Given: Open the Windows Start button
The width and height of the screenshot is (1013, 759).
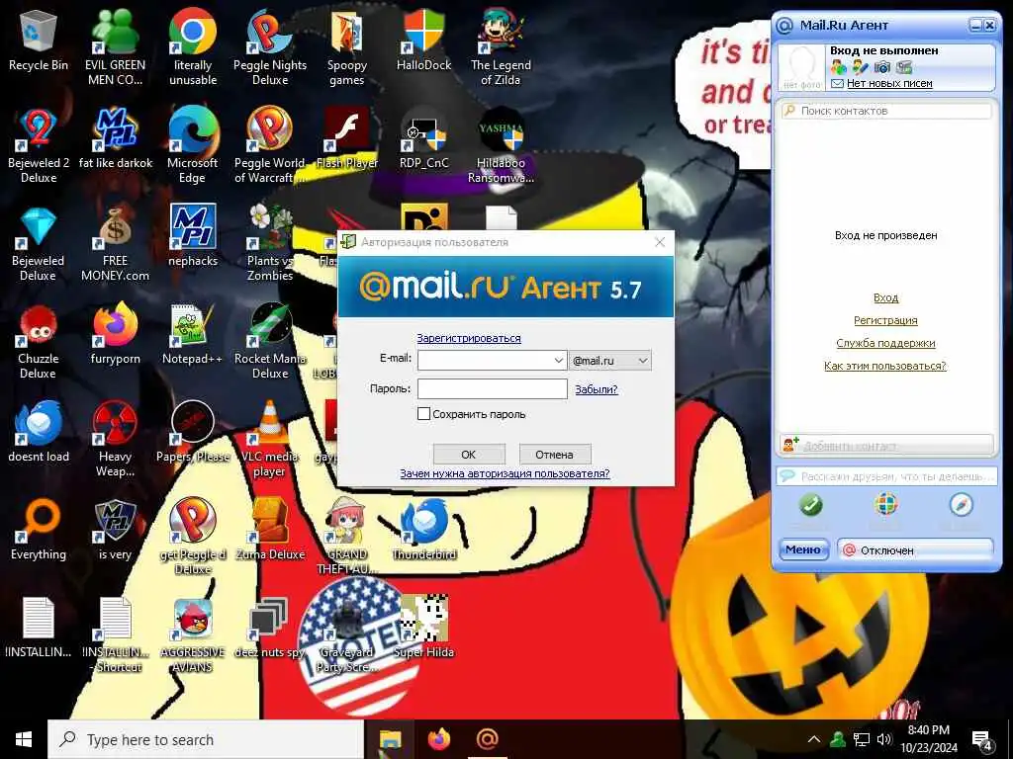Looking at the screenshot, I should [24, 739].
